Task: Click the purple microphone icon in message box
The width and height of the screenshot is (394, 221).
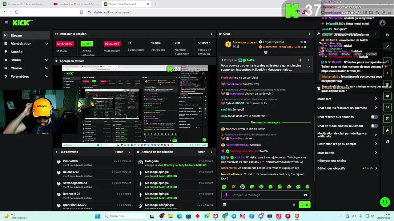Action: (226, 195)
